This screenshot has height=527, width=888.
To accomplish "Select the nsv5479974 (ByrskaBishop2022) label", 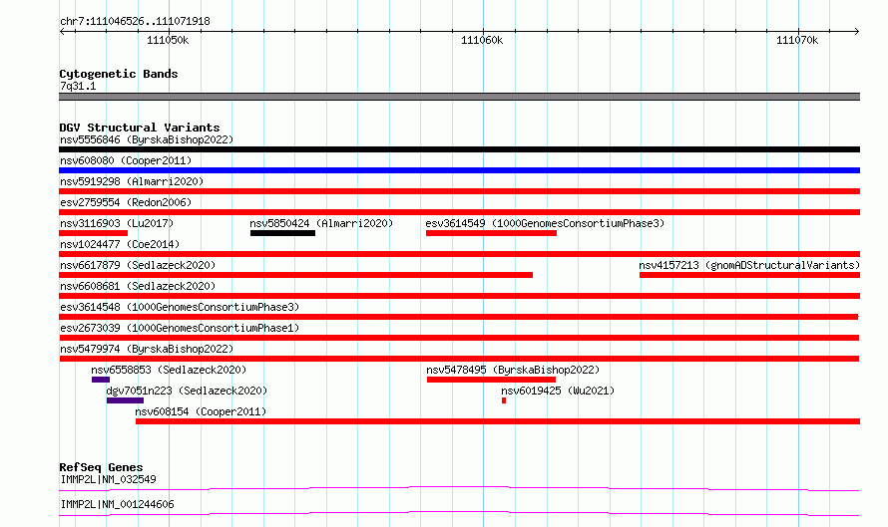I will click(x=147, y=349).
